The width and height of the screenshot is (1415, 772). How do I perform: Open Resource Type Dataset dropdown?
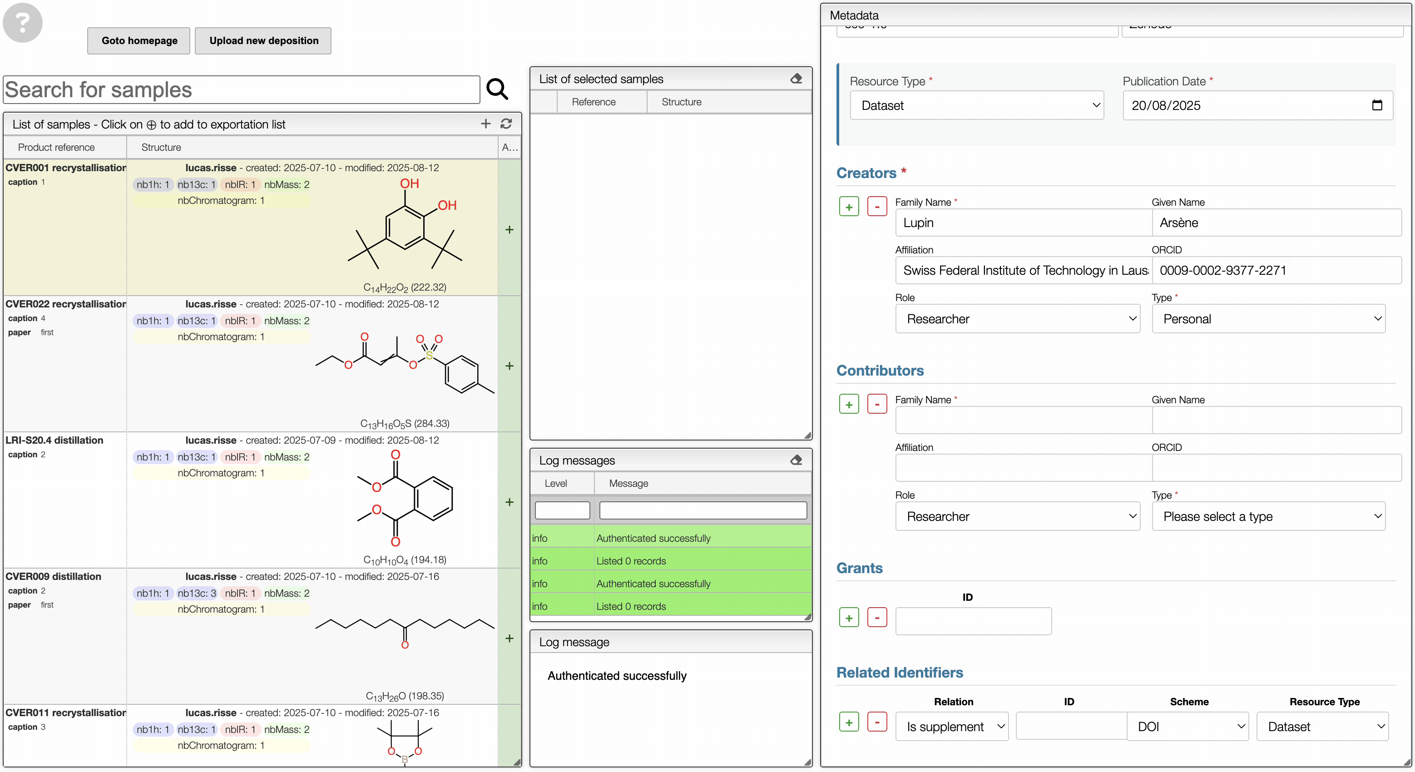977,105
